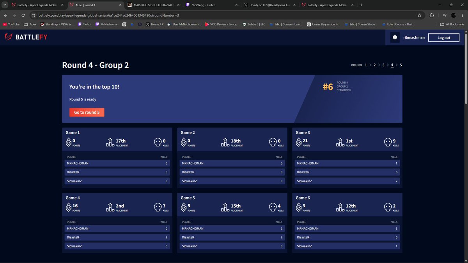The height and width of the screenshot is (263, 468).
Task: Click the Game 3 kills skull icon
Action: (x=387, y=142)
